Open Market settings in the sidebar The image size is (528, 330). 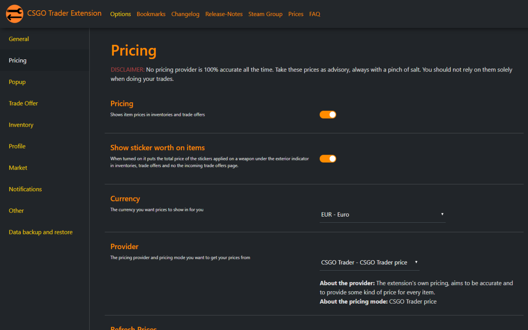pos(18,168)
